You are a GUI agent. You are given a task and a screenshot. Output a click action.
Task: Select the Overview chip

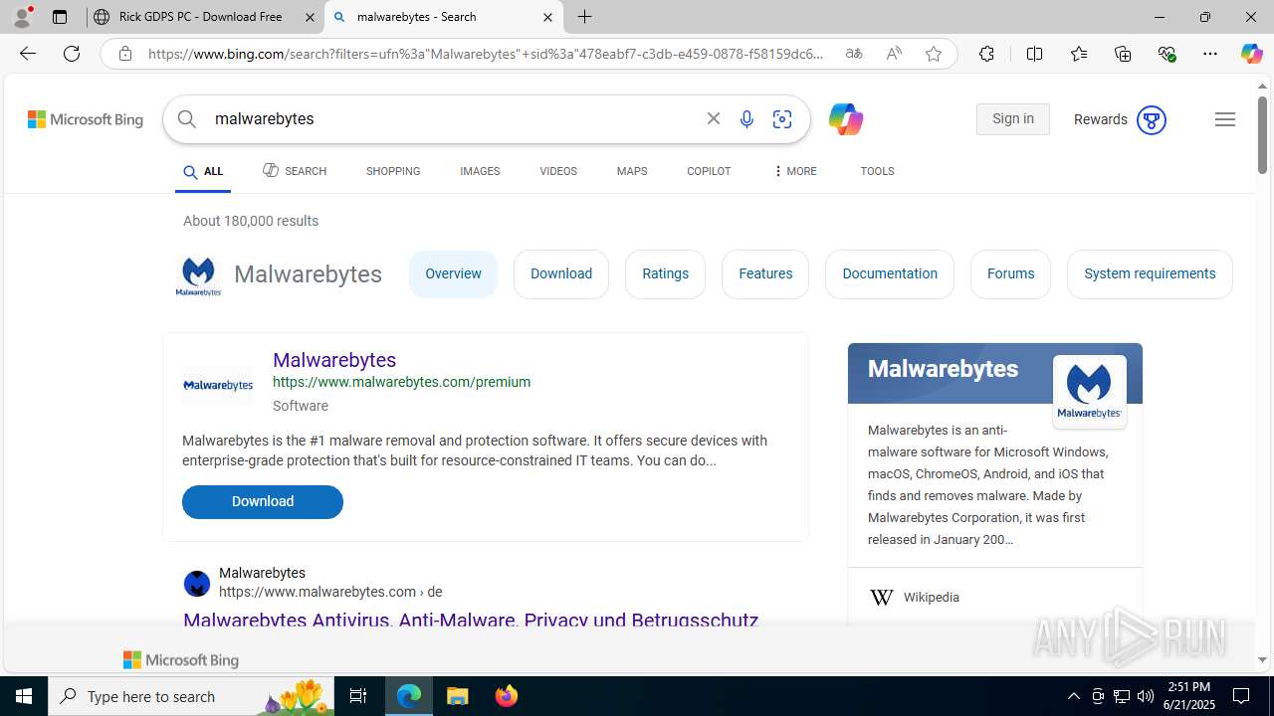click(x=453, y=273)
